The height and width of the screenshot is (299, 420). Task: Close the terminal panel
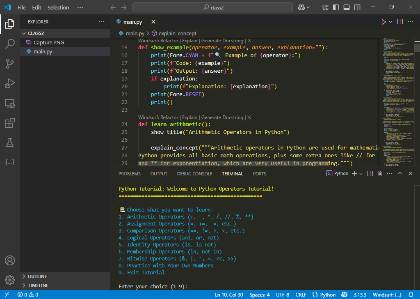click(x=410, y=173)
